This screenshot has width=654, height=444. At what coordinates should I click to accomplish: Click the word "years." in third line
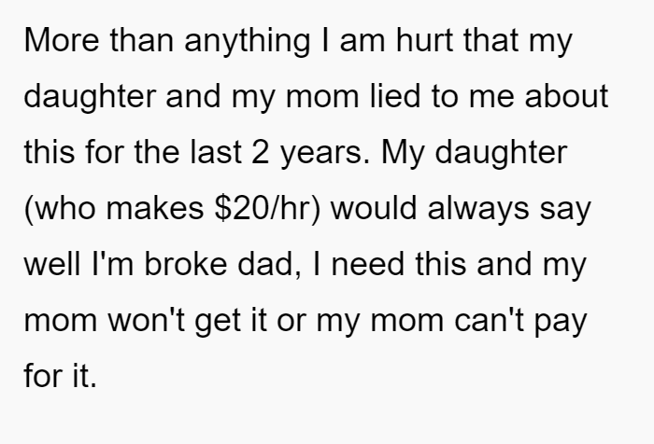point(325,154)
